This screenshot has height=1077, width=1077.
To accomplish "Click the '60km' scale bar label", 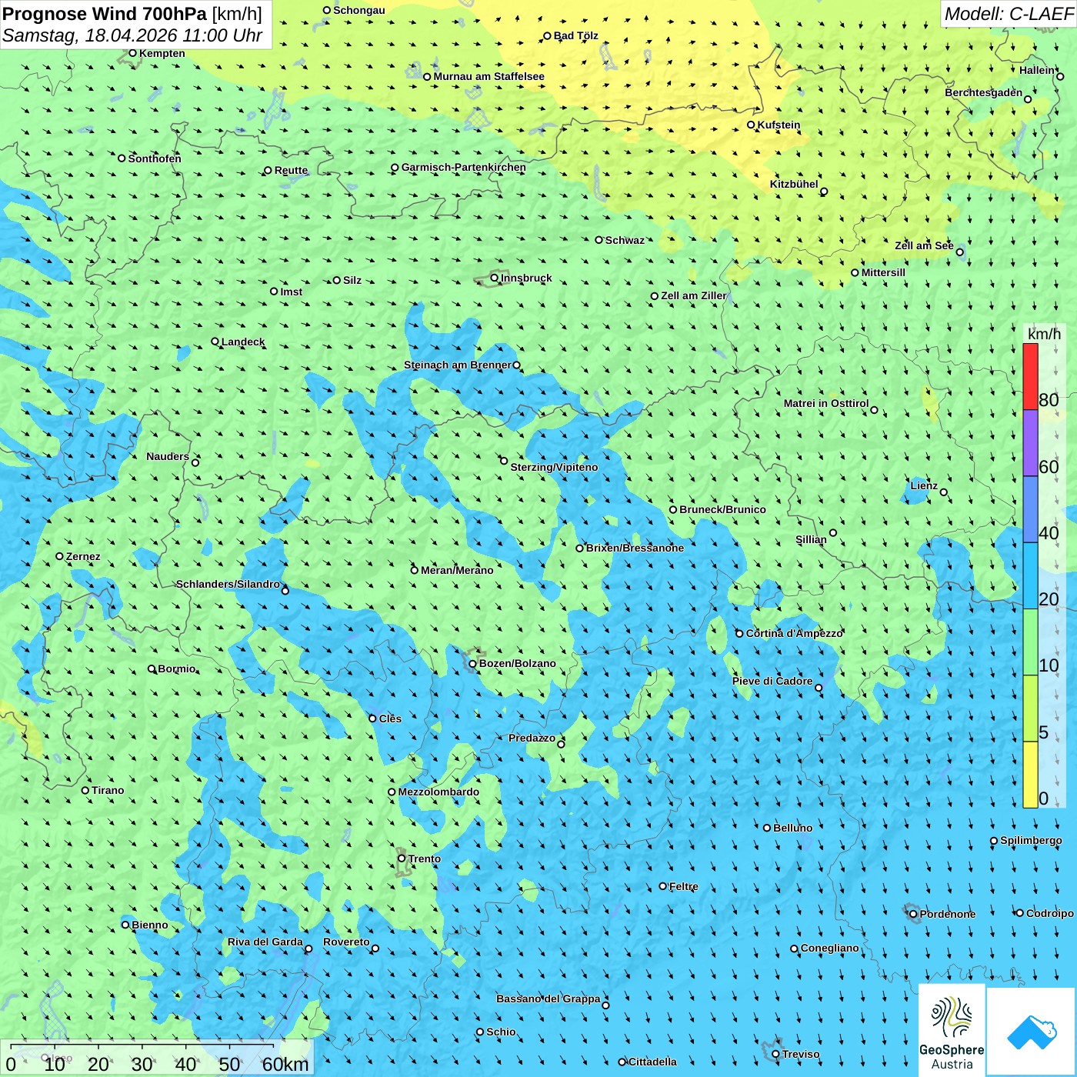I will (x=285, y=1064).
